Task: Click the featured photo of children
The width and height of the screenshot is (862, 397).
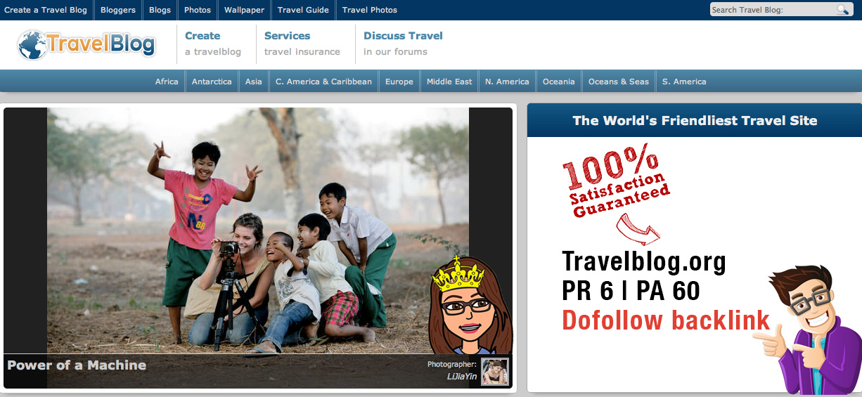Action: [x=258, y=230]
